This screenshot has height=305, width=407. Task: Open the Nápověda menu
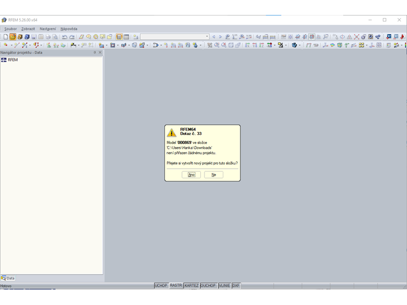[x=69, y=29]
